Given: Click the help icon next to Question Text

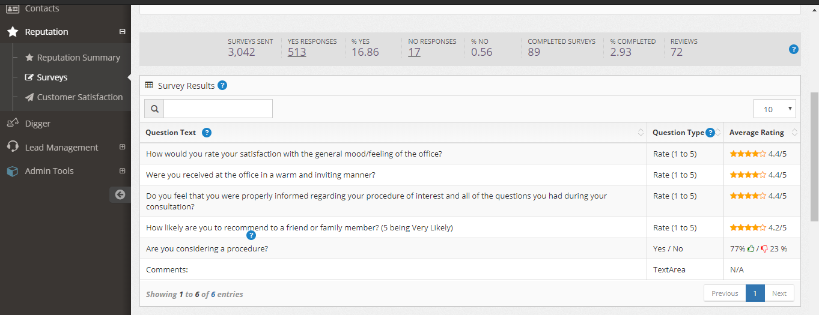Looking at the screenshot, I should tap(207, 133).
